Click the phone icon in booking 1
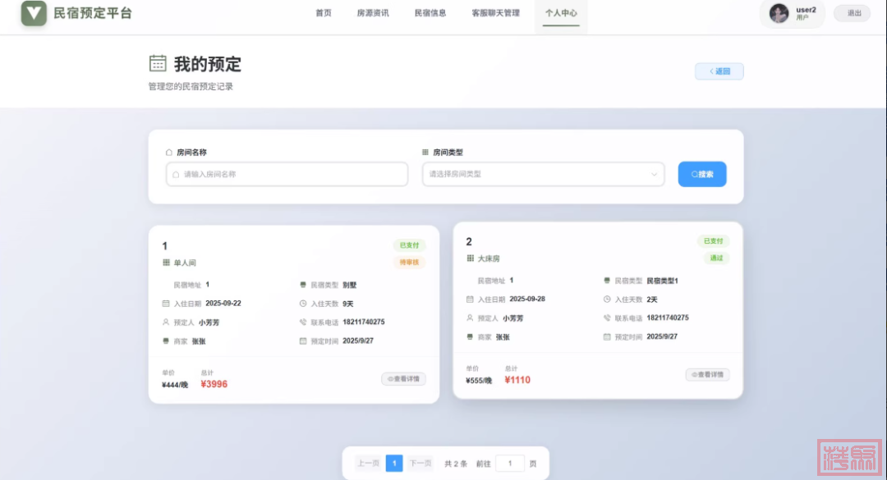The width and height of the screenshot is (887, 480). point(303,322)
